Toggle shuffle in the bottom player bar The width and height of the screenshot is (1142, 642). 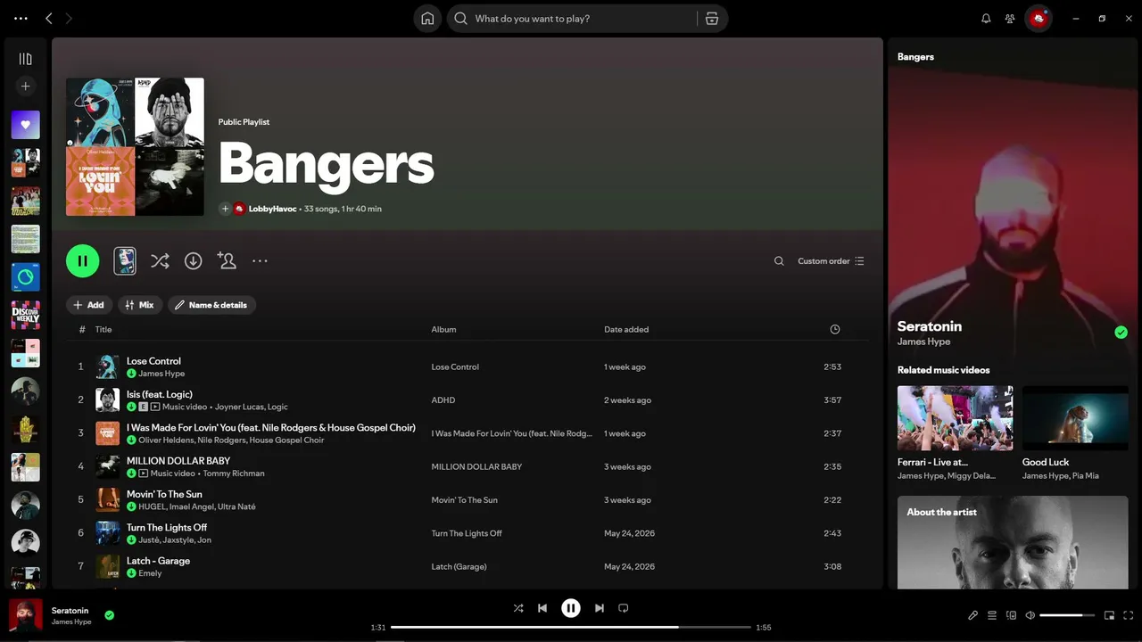click(x=518, y=608)
